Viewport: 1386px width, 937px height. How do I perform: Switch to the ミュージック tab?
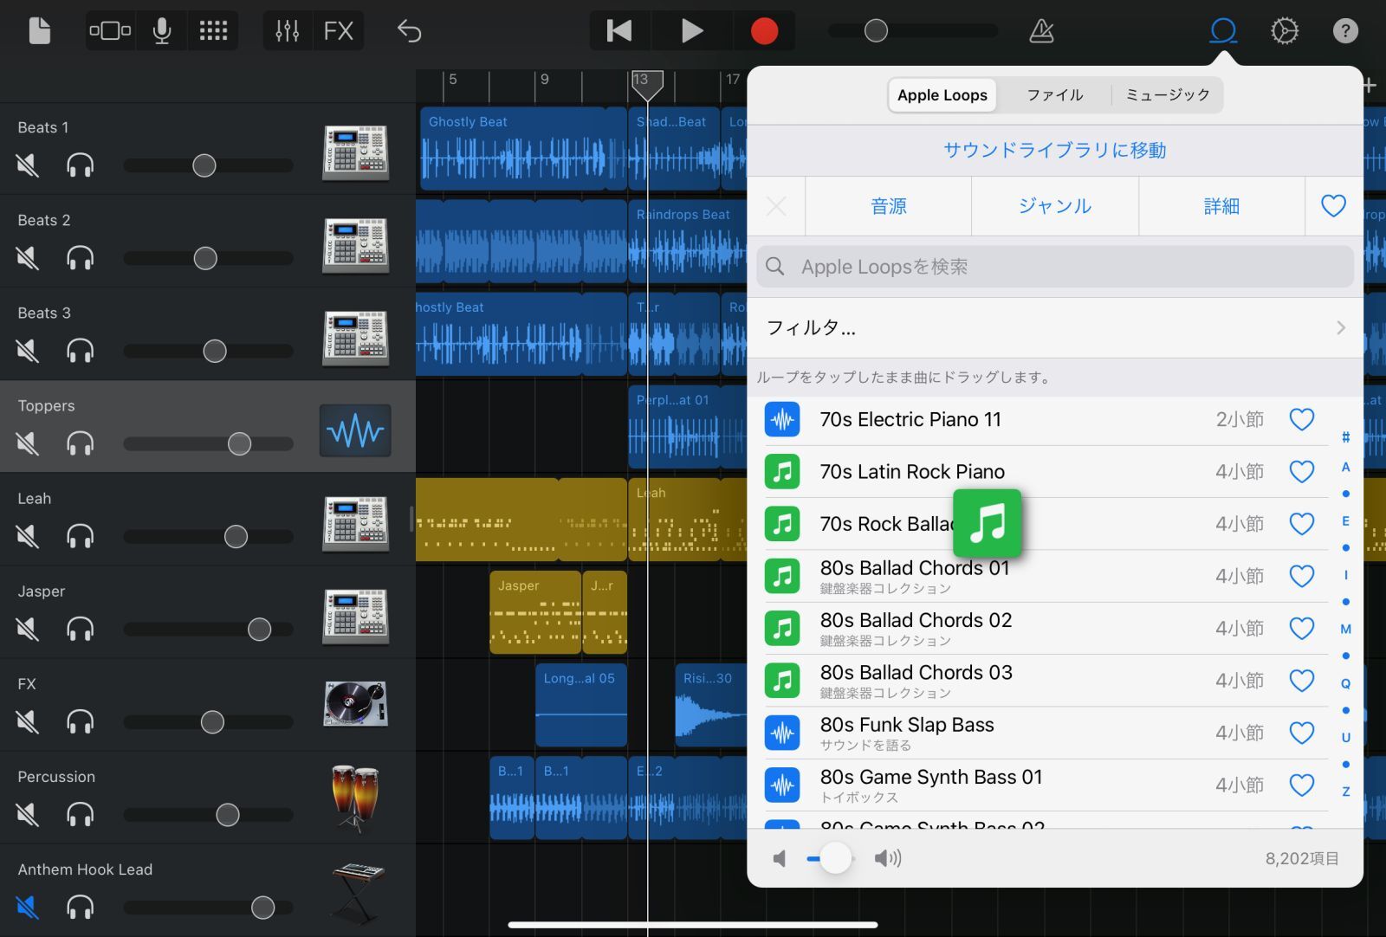(1167, 95)
